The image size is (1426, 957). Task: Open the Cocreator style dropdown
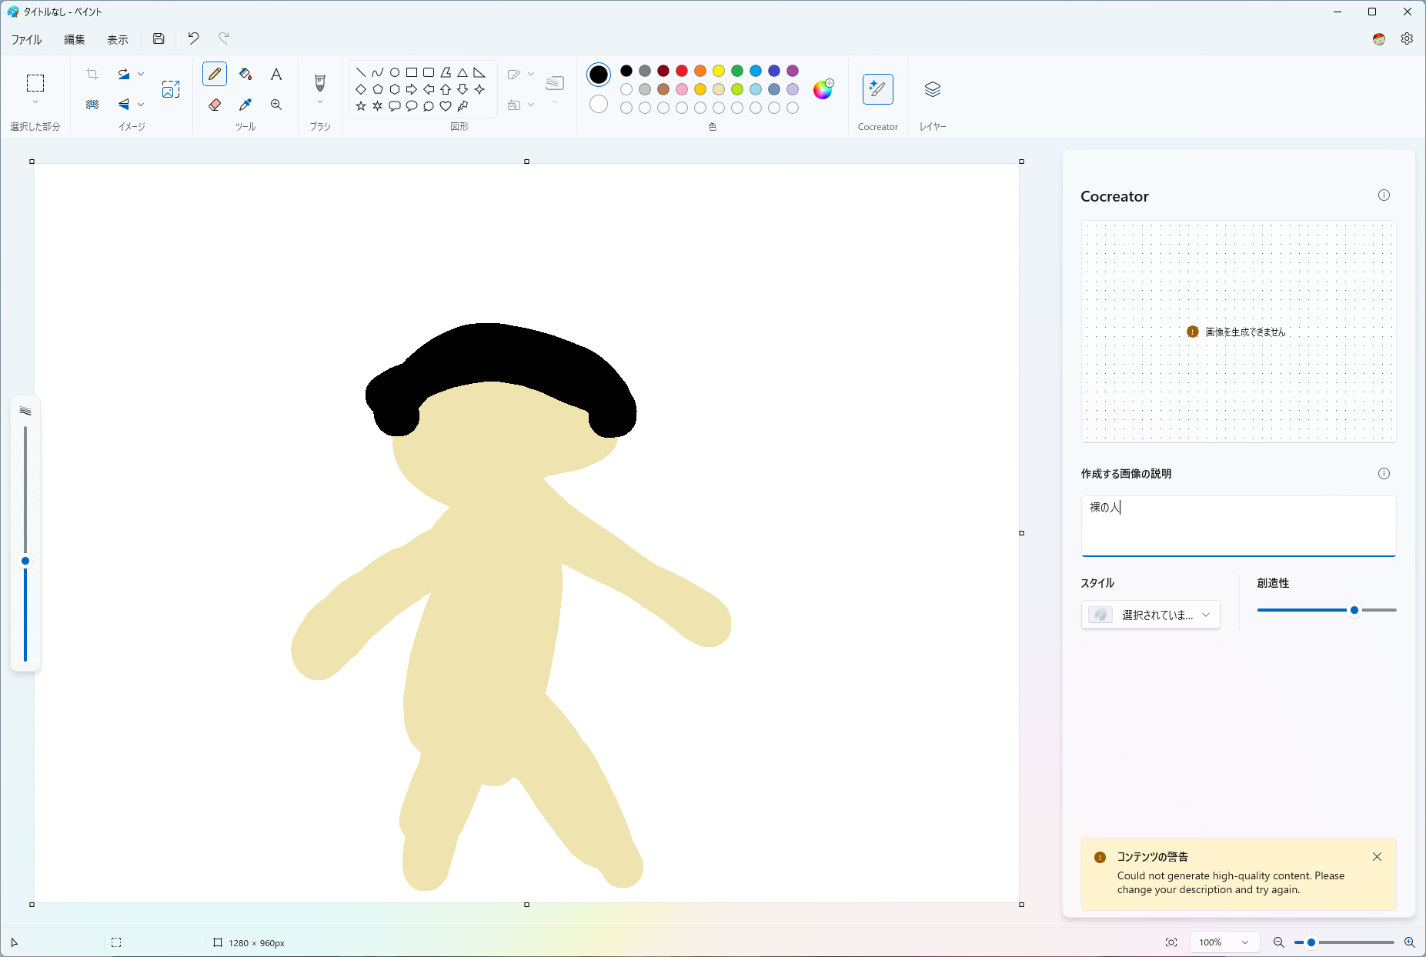[x=1150, y=615]
